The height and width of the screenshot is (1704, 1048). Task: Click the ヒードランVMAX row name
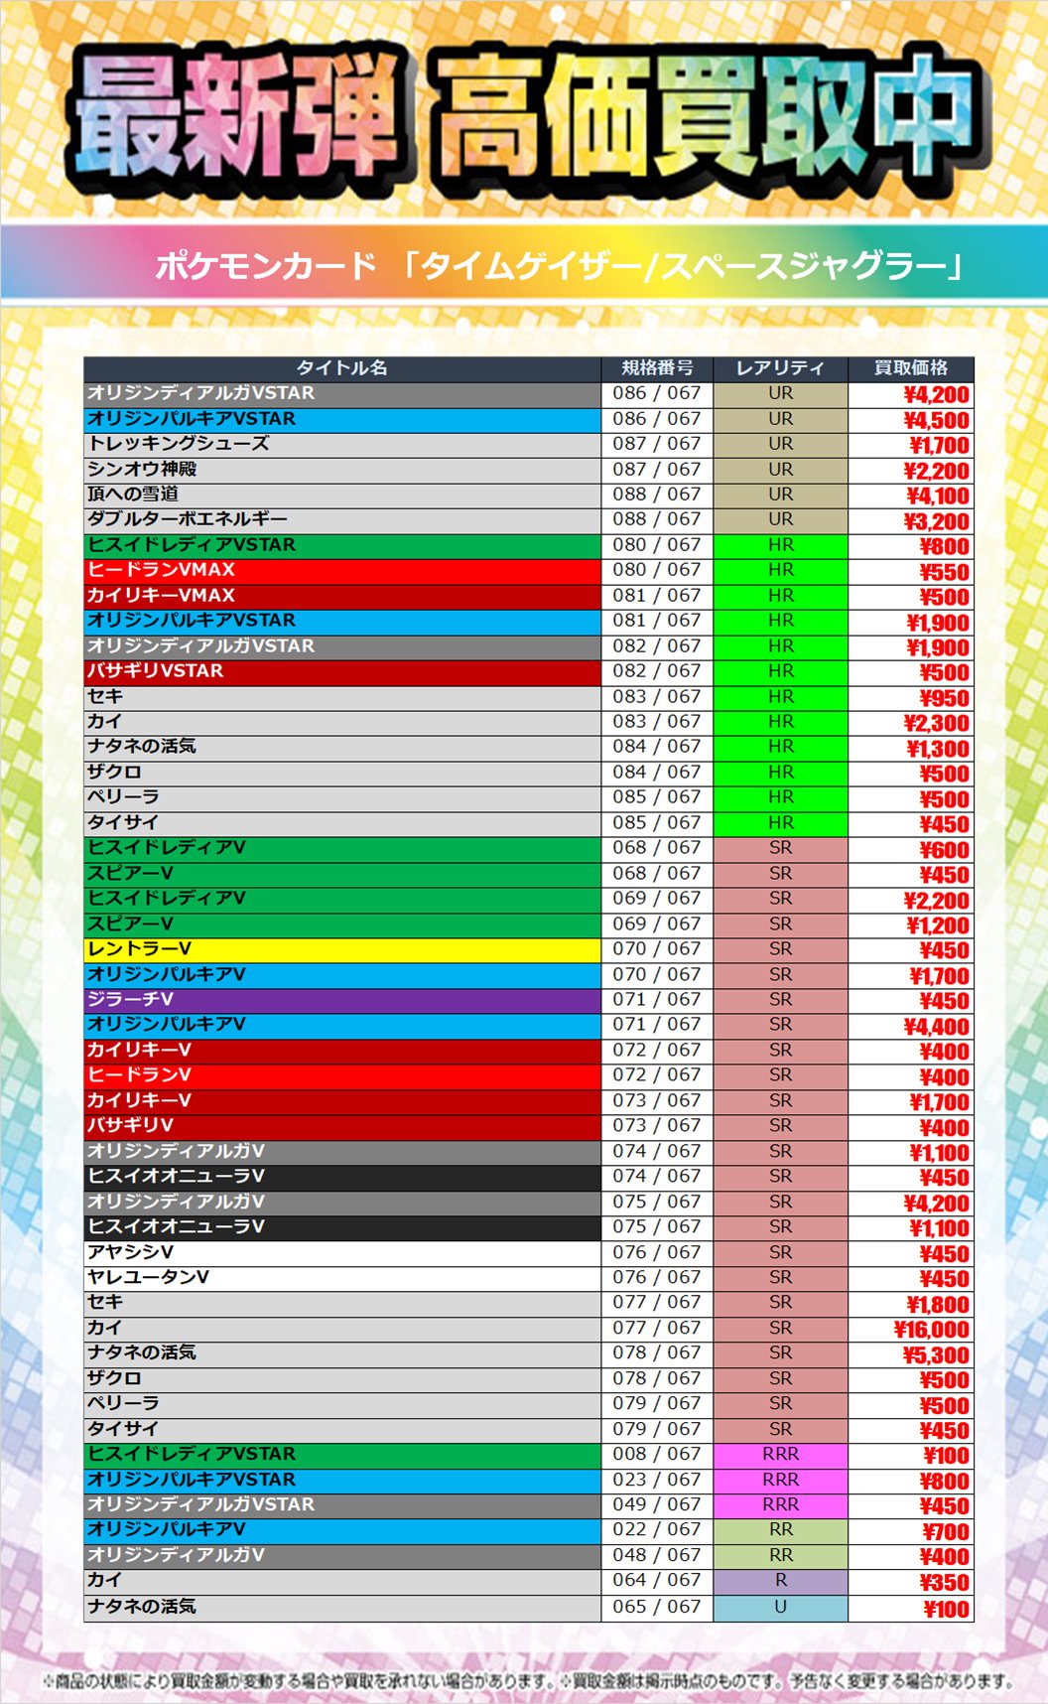pos(342,570)
